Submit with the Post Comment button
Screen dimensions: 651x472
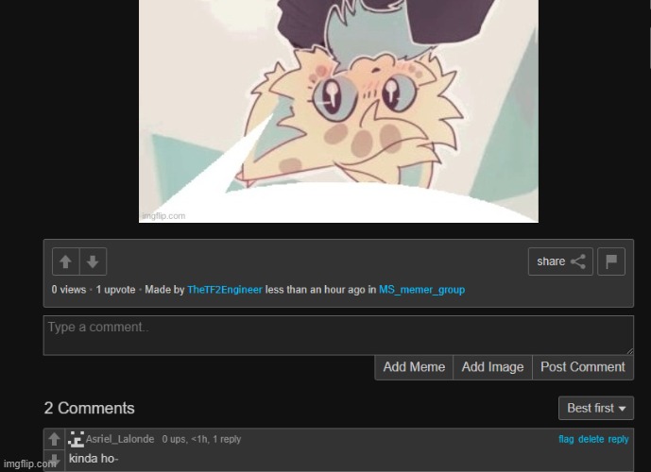click(x=583, y=367)
